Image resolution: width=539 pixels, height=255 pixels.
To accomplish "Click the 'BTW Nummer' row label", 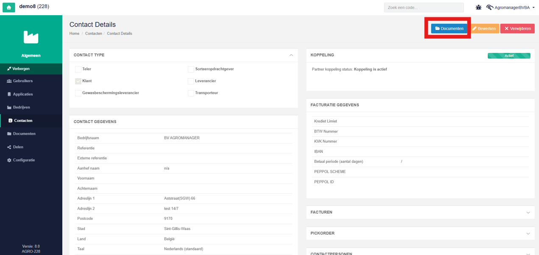I will (x=326, y=132).
